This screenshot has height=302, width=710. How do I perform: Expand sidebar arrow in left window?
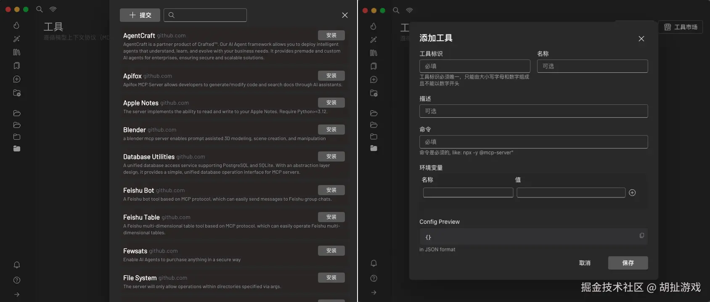pos(17,294)
